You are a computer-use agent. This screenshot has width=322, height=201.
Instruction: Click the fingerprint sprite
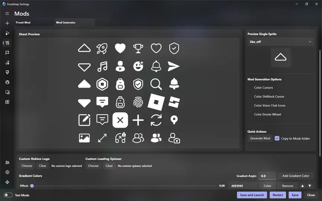coord(138,102)
